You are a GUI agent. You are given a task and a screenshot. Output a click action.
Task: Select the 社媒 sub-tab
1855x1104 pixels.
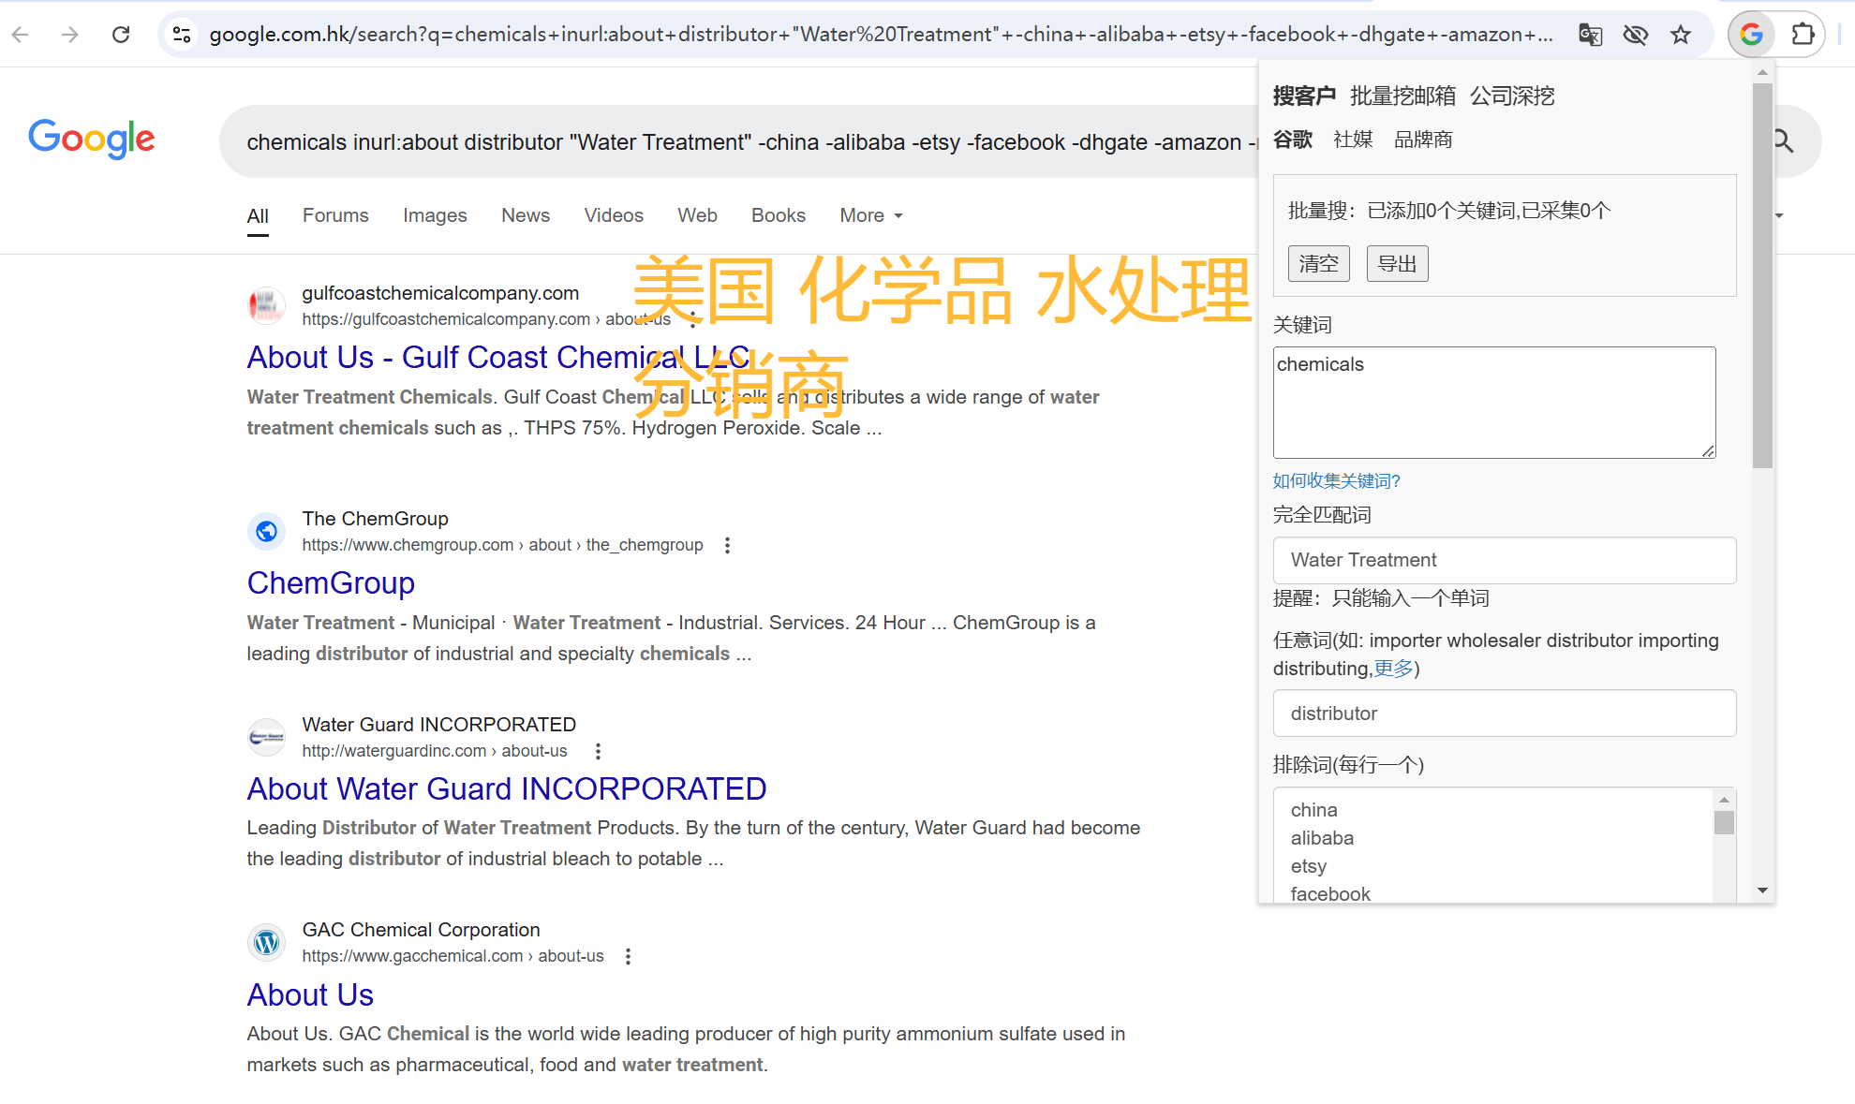(x=1353, y=140)
